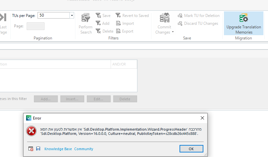Click the Page number input box

coord(36,26)
